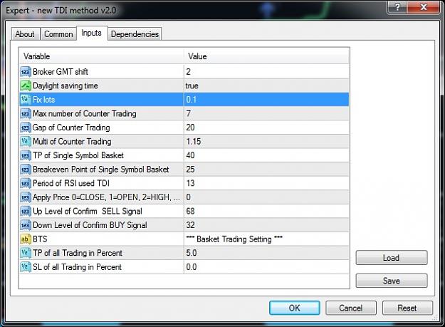Click the double-type icon beside Fix lots
Screen dimensions: 445x327
(x=25, y=100)
